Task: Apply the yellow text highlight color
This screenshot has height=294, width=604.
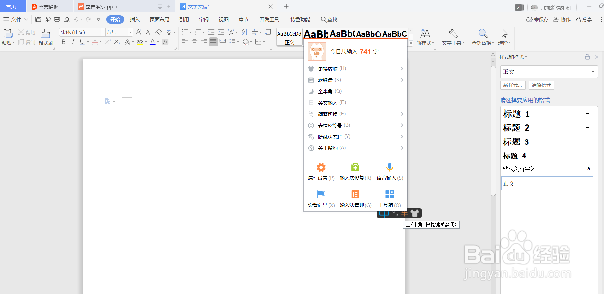Action: pyautogui.click(x=140, y=42)
